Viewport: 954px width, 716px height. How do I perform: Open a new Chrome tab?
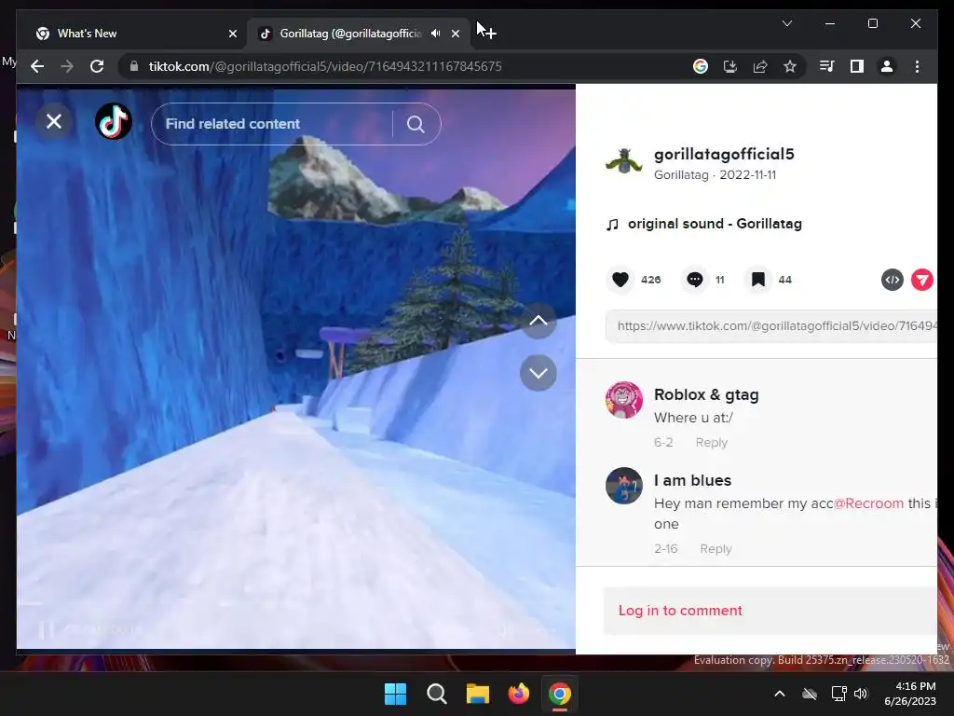coord(490,34)
